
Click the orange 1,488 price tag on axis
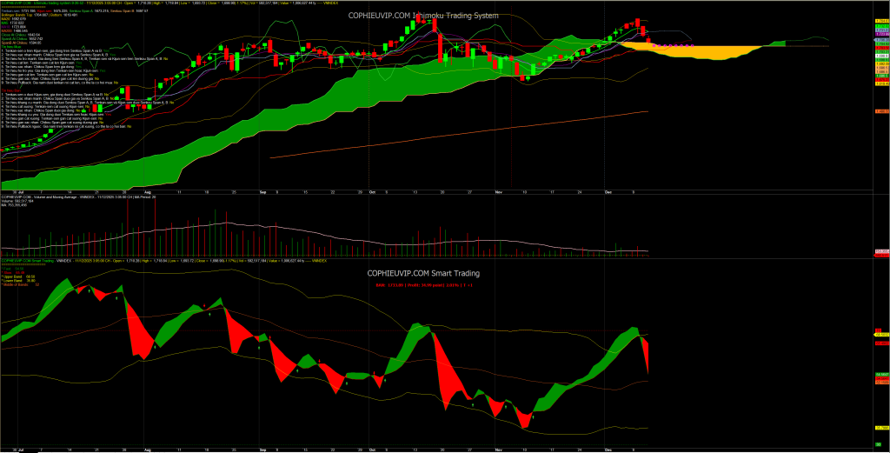tap(880, 111)
